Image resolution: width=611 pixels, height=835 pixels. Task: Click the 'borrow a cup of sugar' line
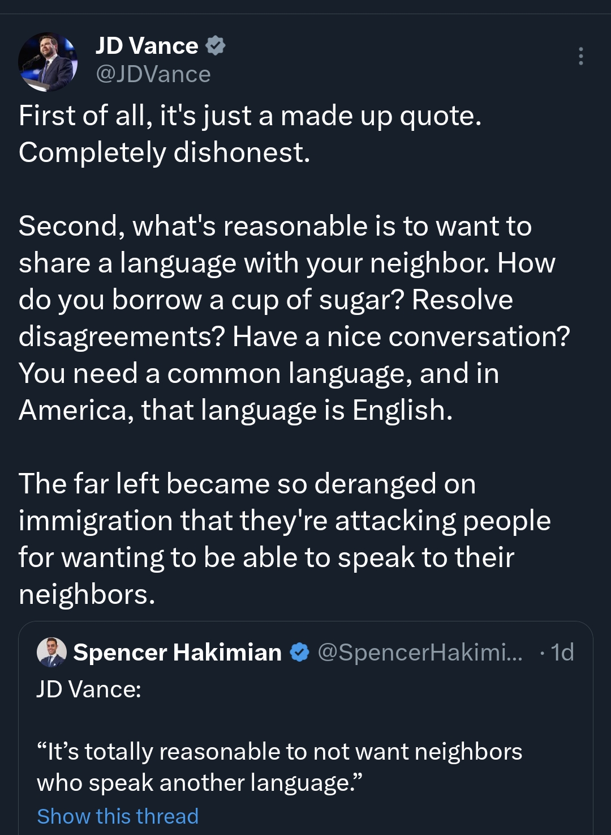(x=265, y=300)
